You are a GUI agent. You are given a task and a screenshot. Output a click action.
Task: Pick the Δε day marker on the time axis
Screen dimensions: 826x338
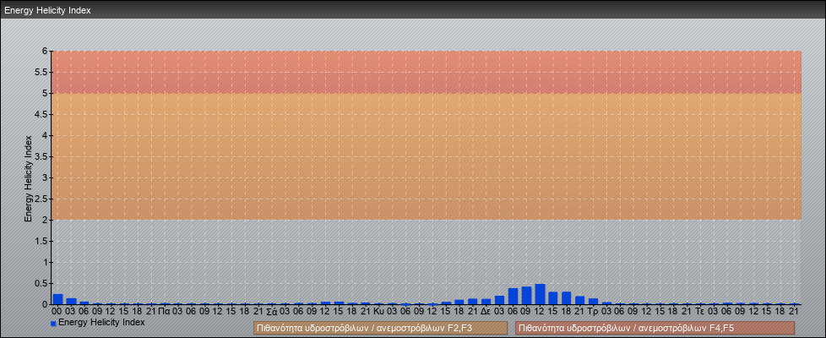486,311
